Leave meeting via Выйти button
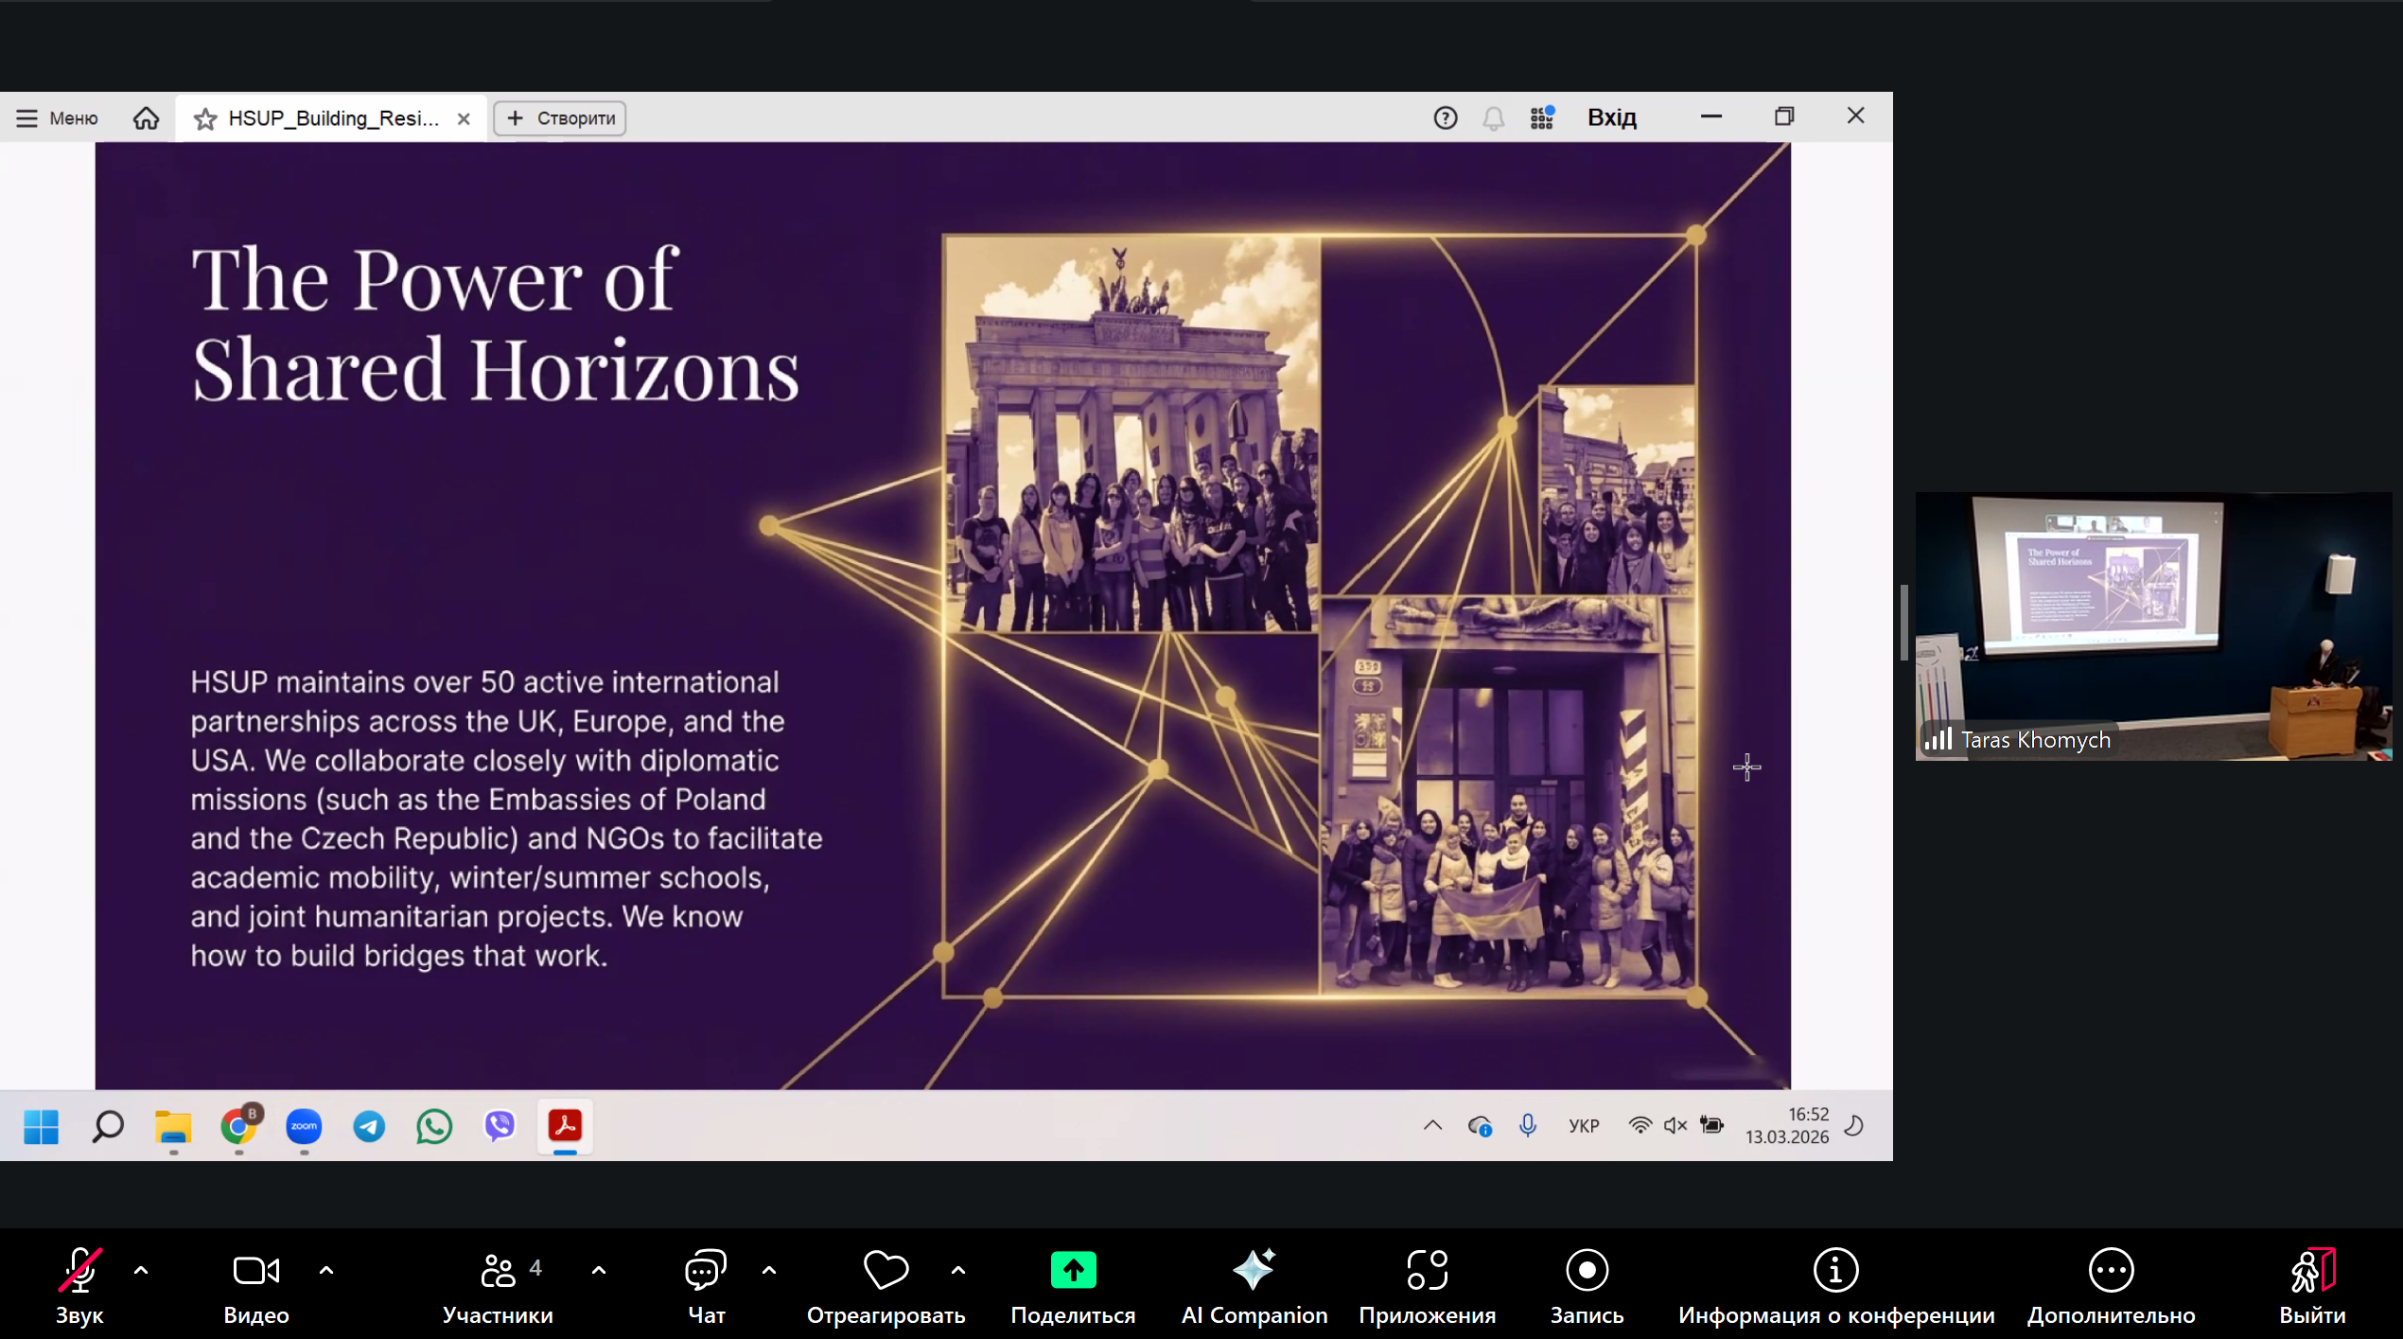This screenshot has height=1339, width=2403. click(x=2311, y=1270)
